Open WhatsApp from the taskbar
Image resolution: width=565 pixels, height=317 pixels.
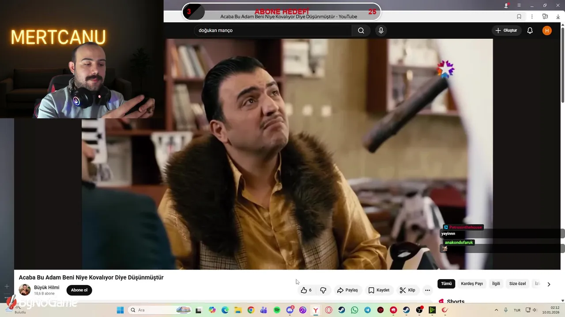click(354, 310)
